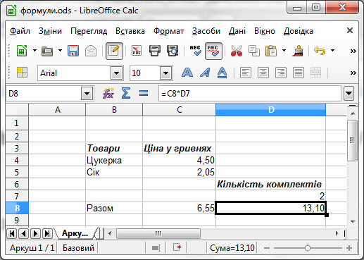Open Page Preview icon
The height and width of the screenshot is (260, 364).
click(x=172, y=51)
